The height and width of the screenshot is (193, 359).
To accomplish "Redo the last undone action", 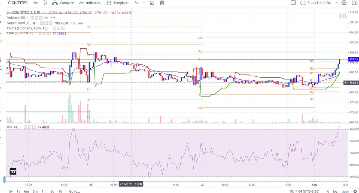I will click(x=143, y=3).
